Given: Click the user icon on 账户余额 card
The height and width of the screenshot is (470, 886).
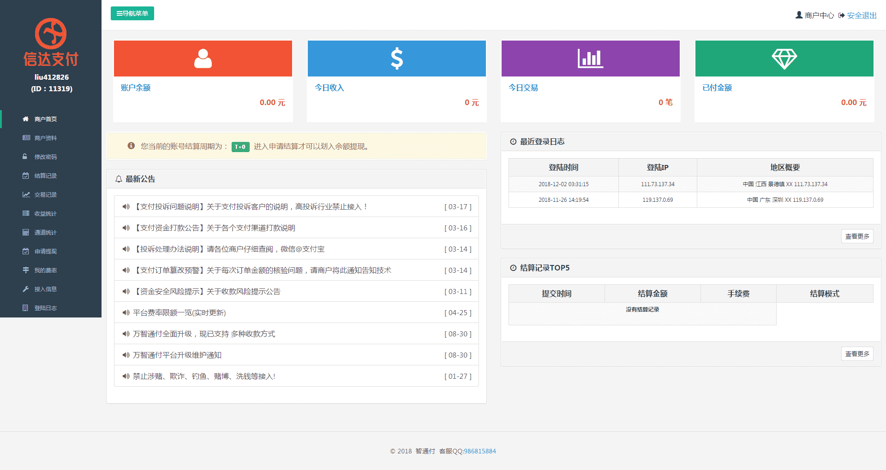Looking at the screenshot, I should click(x=203, y=59).
